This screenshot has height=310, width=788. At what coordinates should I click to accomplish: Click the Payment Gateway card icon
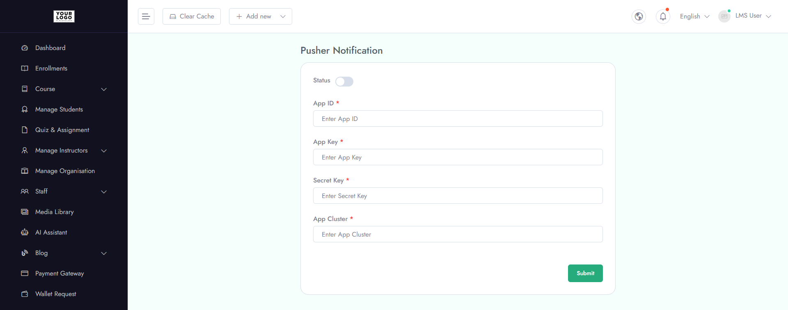[25, 274]
